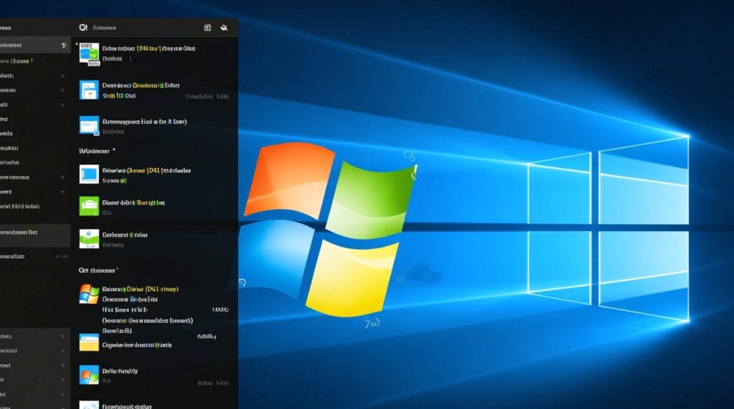Click the green map pin app icon
Viewport: 734px width, 409px height.
point(88,239)
